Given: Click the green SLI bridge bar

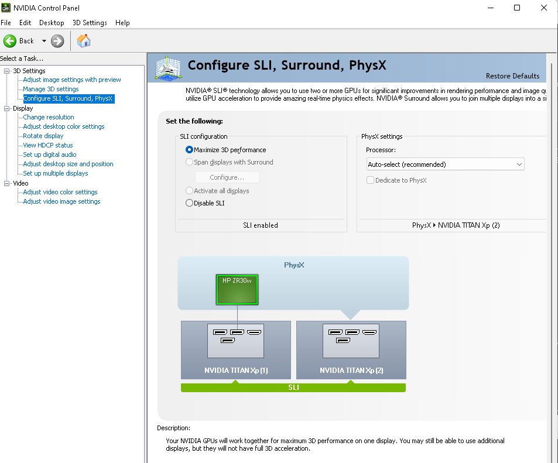Looking at the screenshot, I should pyautogui.click(x=293, y=387).
